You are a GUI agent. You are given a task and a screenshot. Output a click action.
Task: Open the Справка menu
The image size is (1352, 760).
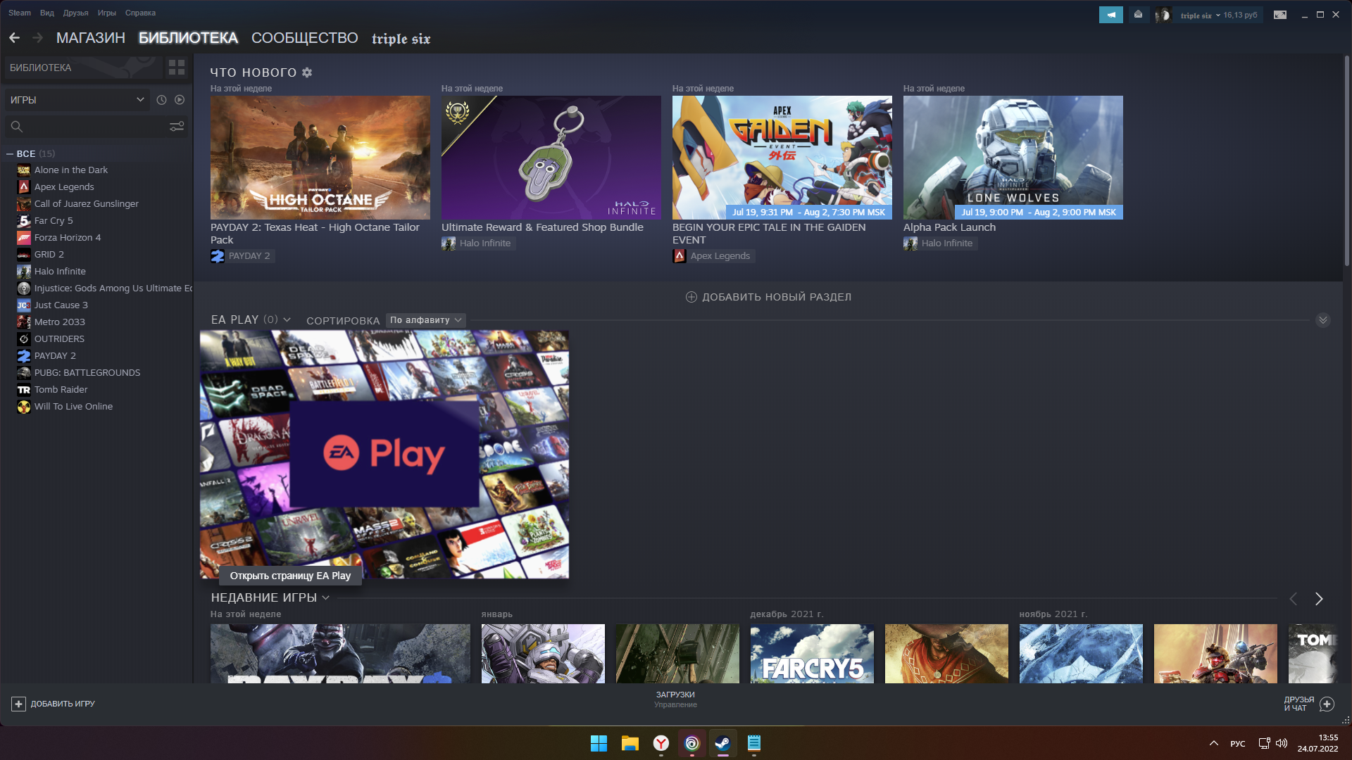tap(140, 13)
